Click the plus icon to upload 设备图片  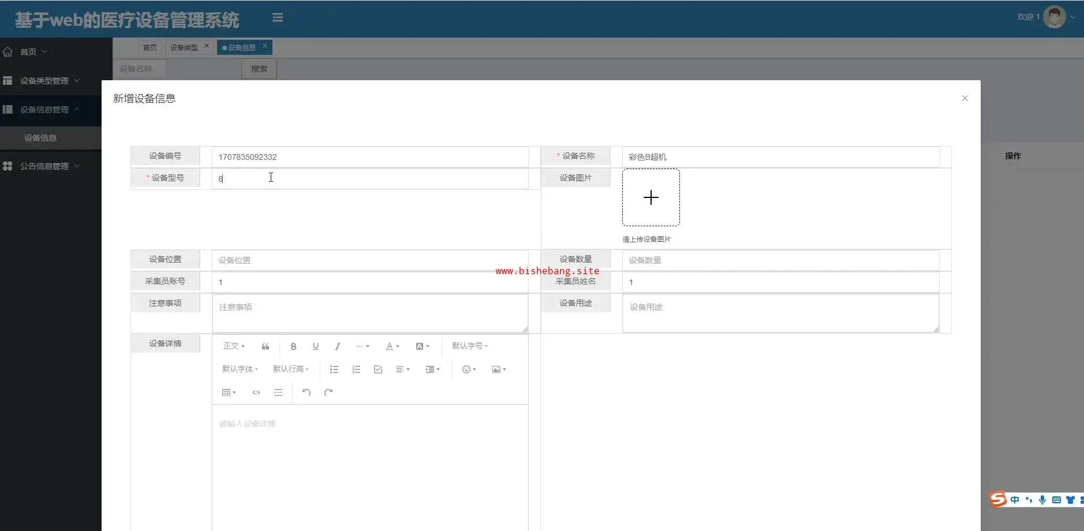[x=651, y=197]
